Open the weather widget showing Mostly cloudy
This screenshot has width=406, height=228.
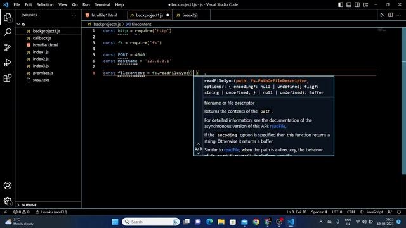pos(20,222)
